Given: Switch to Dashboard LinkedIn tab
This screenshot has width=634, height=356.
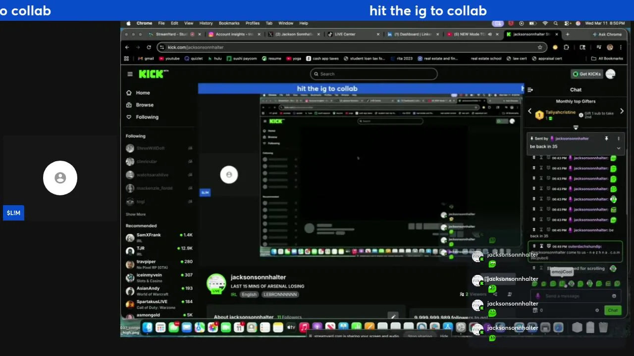Looking at the screenshot, I should click(x=413, y=35).
